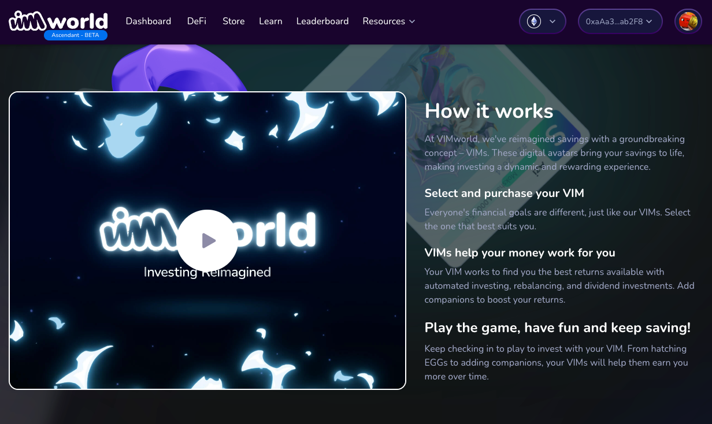Expand the Resources dropdown menu
712x424 pixels.
click(x=388, y=21)
